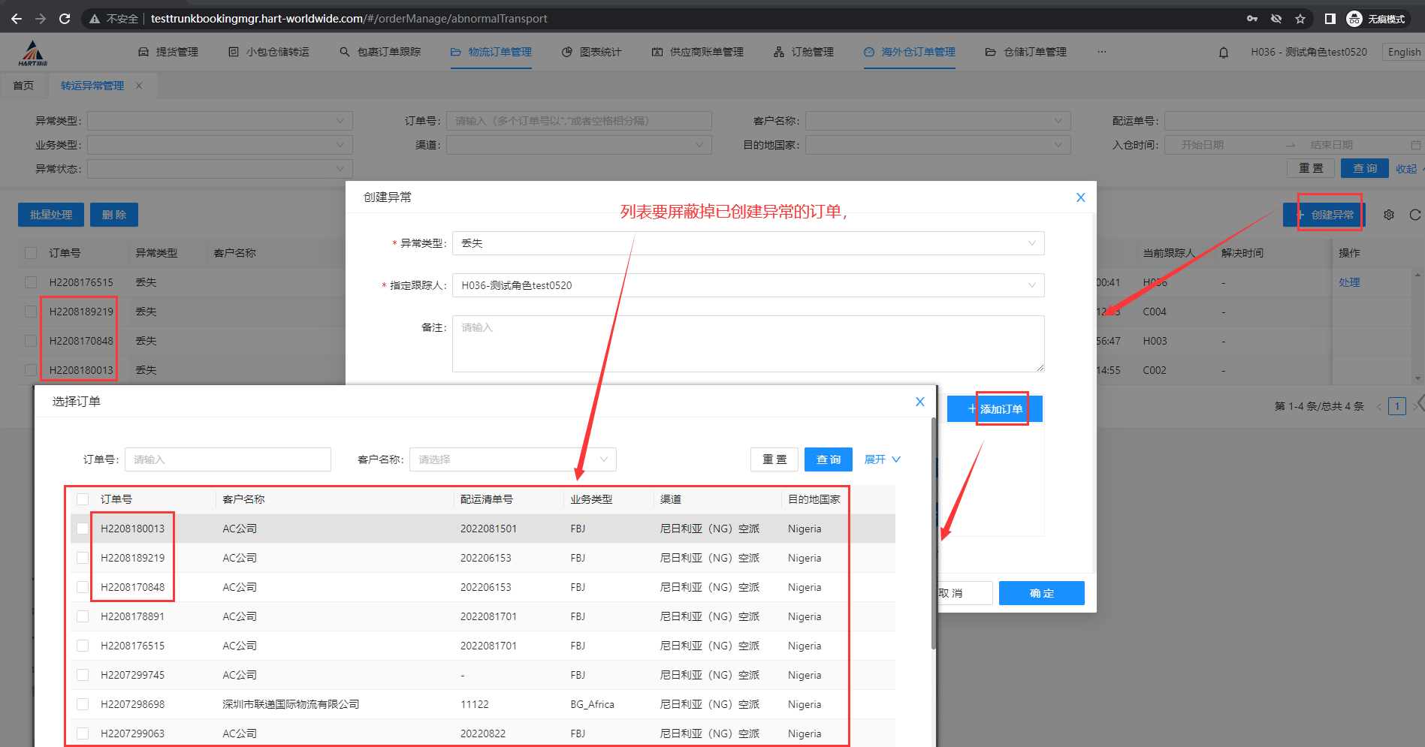The image size is (1425, 747).
Task: Close the 选择订单 dialog with X
Action: pyautogui.click(x=919, y=402)
